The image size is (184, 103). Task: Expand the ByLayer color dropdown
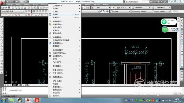coord(120,11)
